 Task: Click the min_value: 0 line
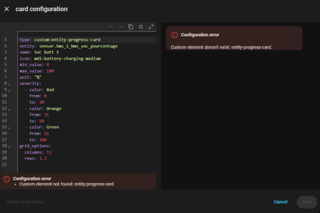pyautogui.click(x=34, y=65)
